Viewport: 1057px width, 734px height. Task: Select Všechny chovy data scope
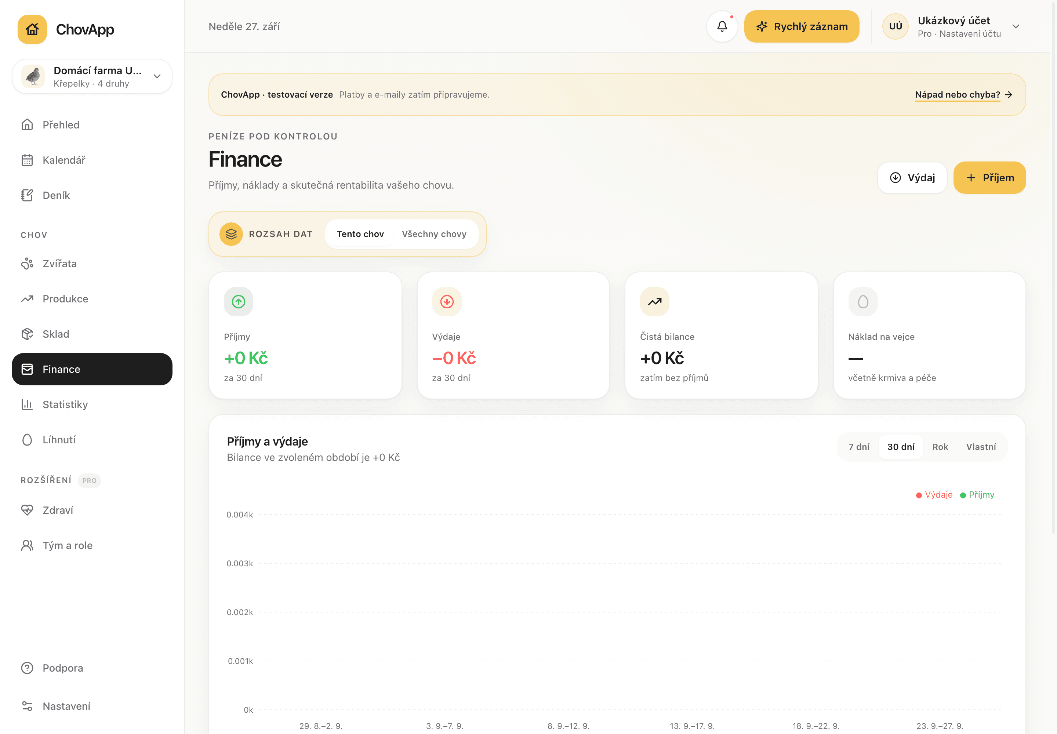pyautogui.click(x=434, y=234)
